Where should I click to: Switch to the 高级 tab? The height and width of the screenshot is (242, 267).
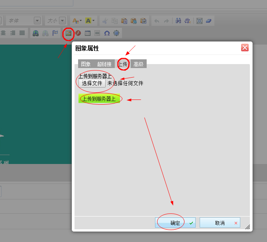point(138,64)
